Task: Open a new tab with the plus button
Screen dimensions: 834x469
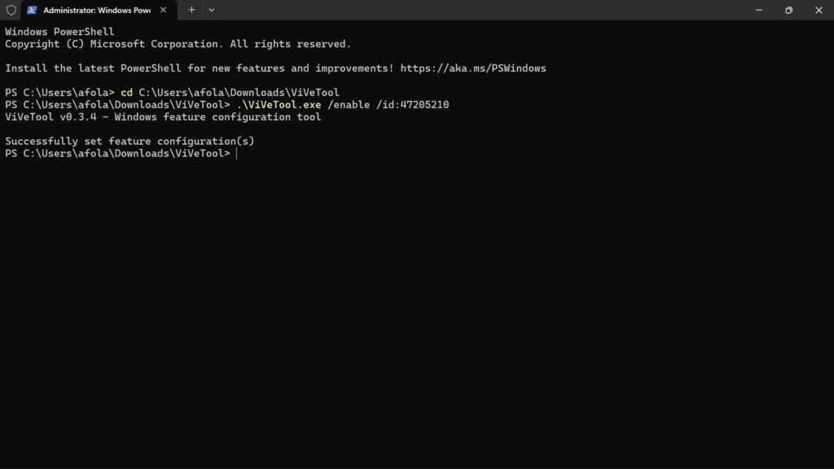Action: click(191, 10)
